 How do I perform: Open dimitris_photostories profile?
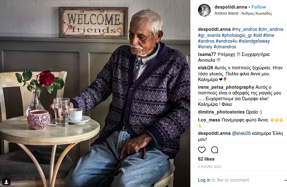[x=221, y=112]
